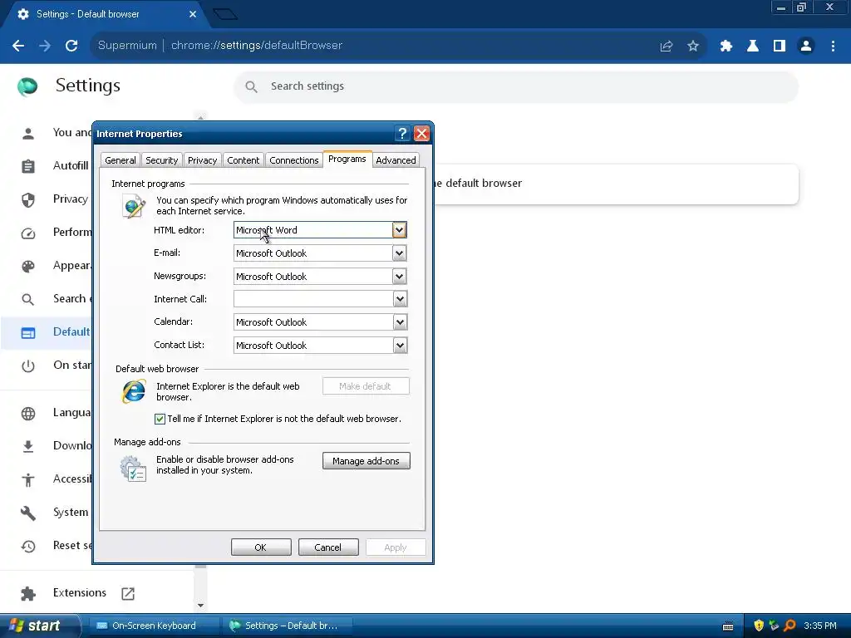The height and width of the screenshot is (638, 851).
Task: Click the Supermium settings logo
Action: tap(27, 86)
